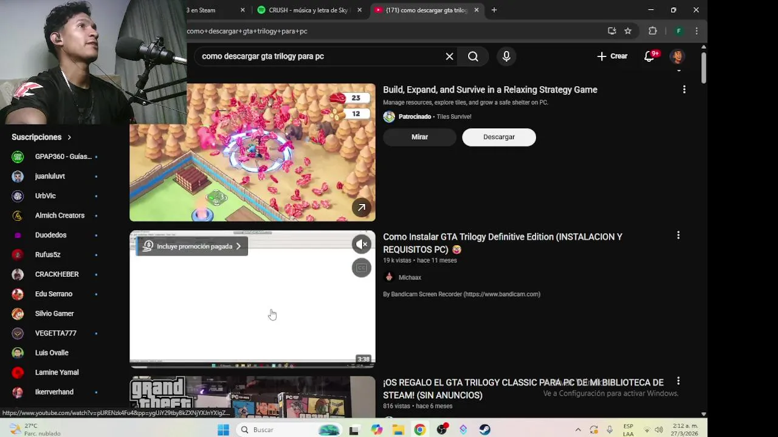The width and height of the screenshot is (778, 437).
Task: Open Copilot from the taskbar
Action: tap(376, 430)
